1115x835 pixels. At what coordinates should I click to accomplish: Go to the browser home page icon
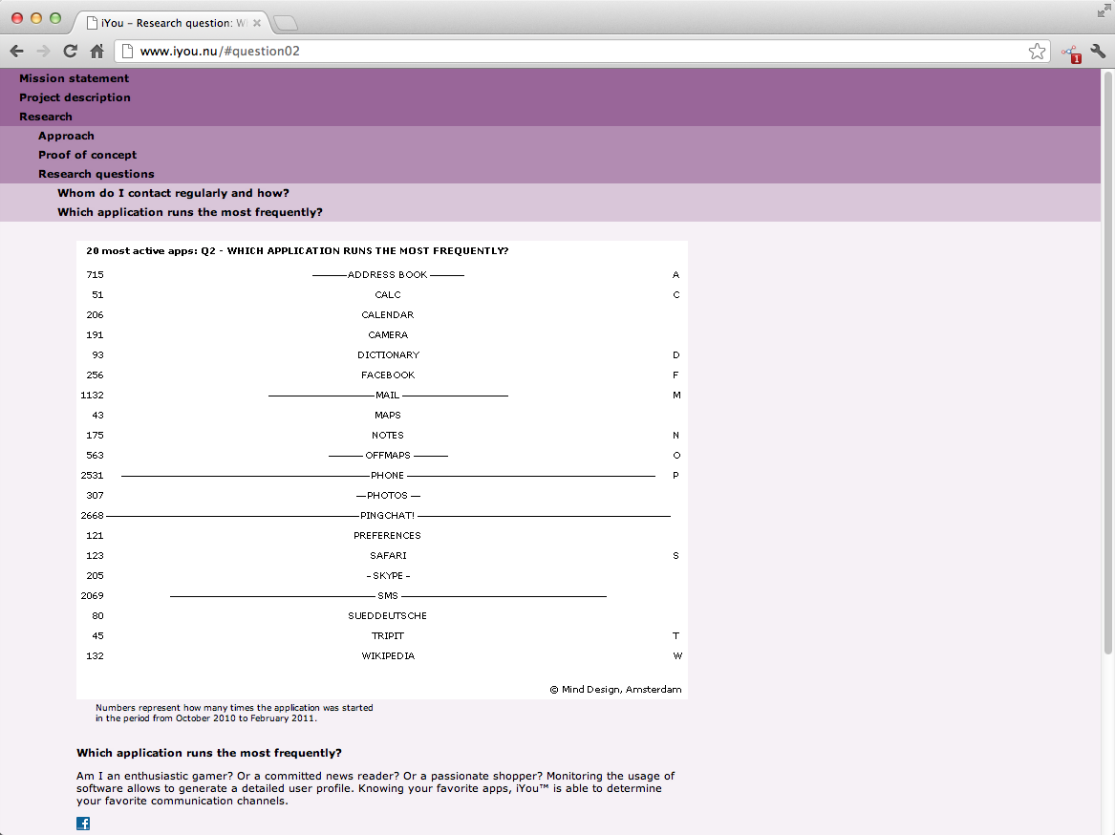point(96,52)
